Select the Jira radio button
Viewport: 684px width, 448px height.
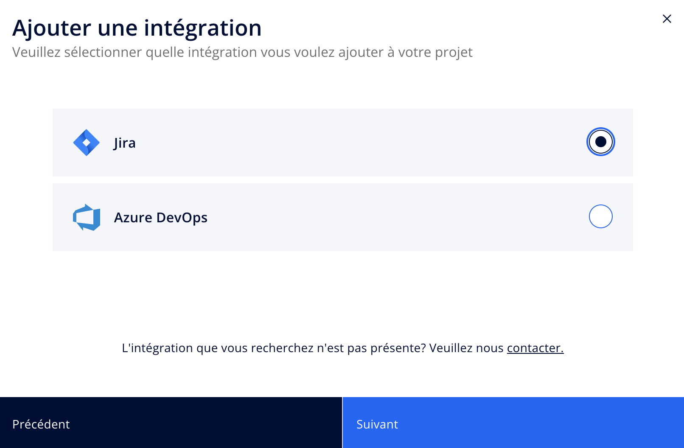600,142
